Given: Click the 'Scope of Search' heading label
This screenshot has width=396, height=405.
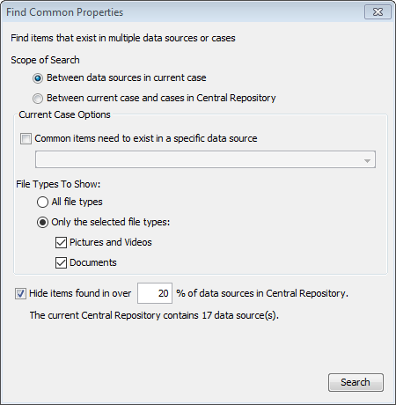Looking at the screenshot, I should coord(45,60).
